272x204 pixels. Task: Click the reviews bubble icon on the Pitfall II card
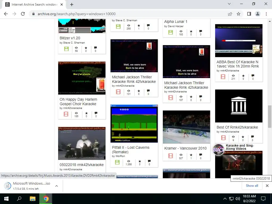point(149,161)
